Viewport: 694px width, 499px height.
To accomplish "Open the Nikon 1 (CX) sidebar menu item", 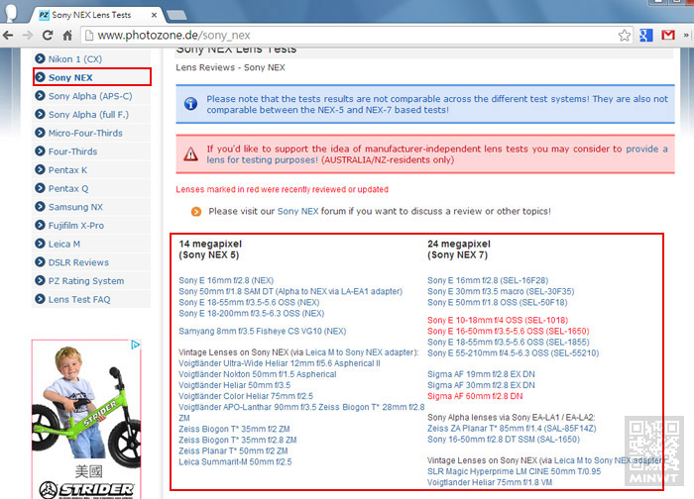I will (x=91, y=58).
